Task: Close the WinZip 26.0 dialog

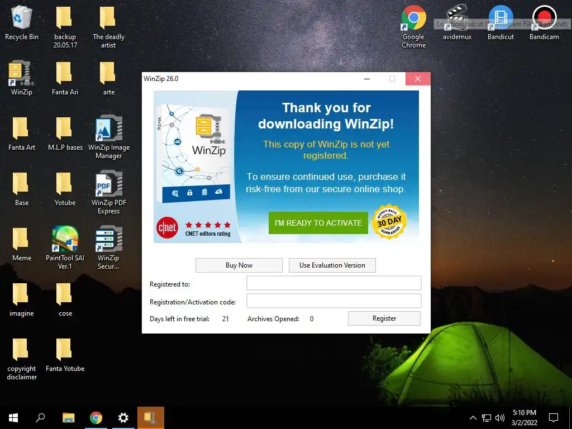Action: pos(418,79)
